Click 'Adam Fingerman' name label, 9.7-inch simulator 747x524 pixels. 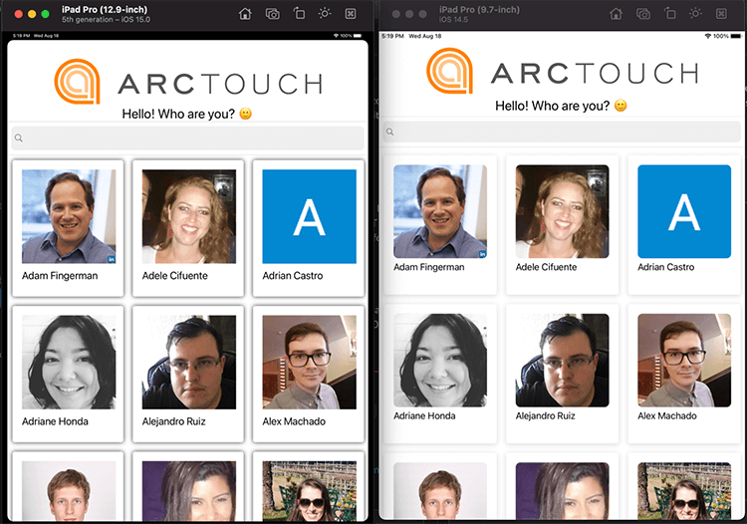(428, 267)
